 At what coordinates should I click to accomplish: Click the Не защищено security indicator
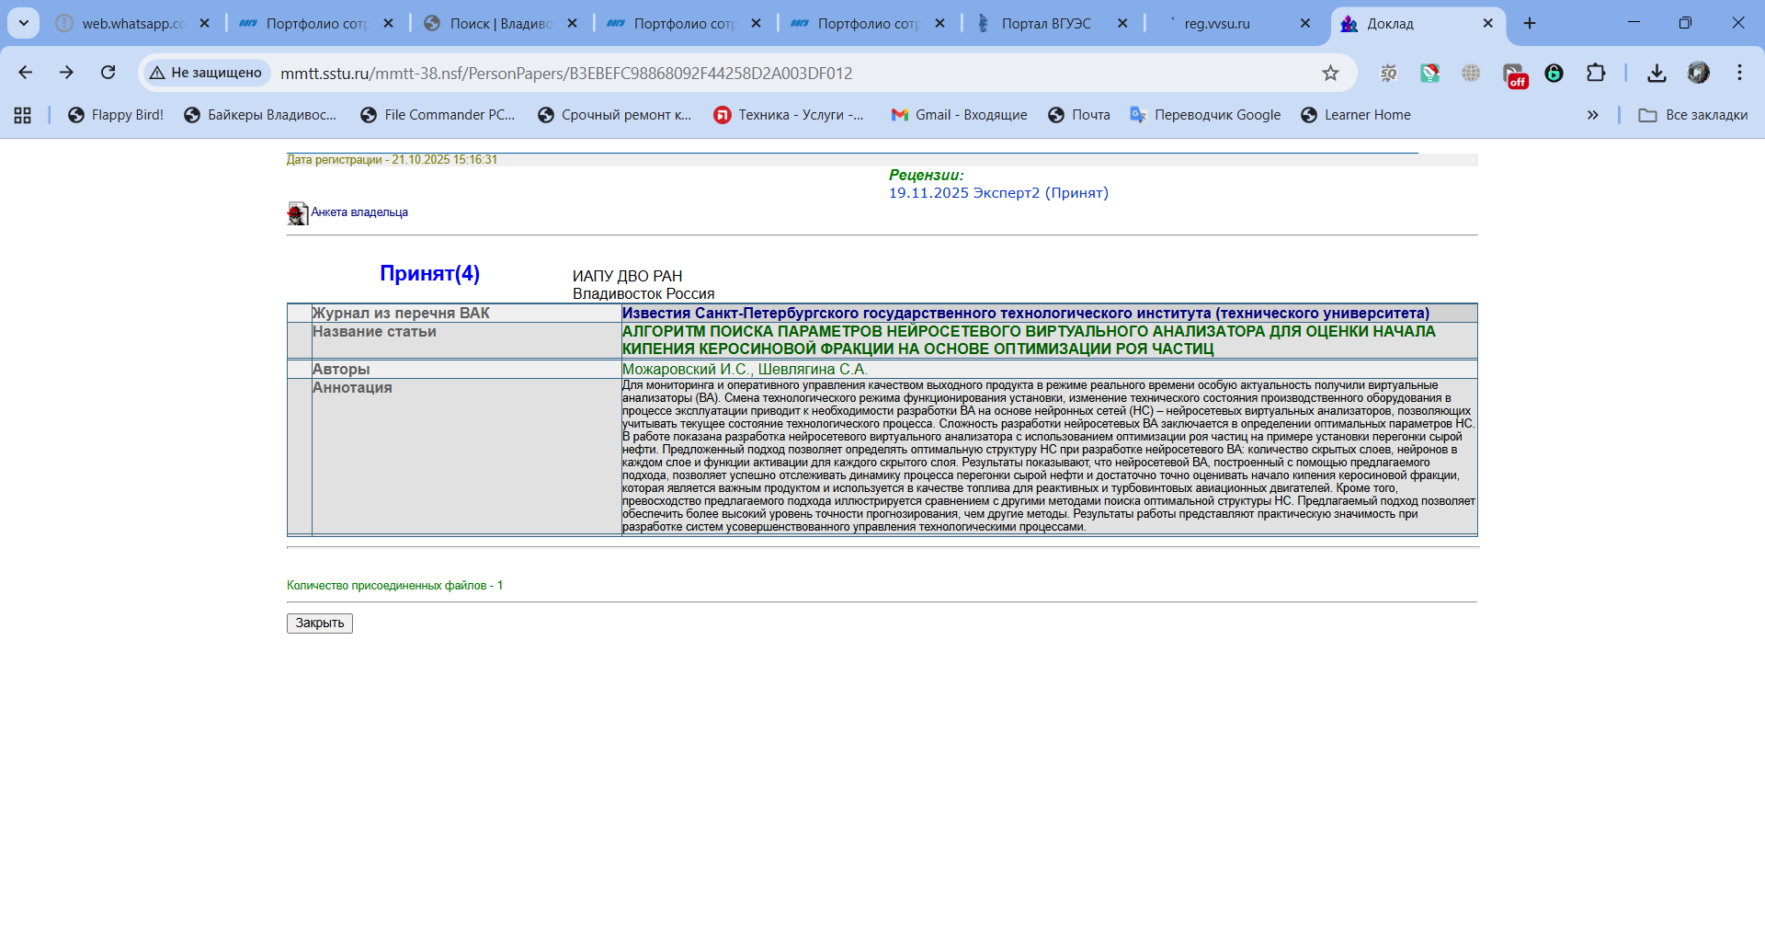click(206, 73)
